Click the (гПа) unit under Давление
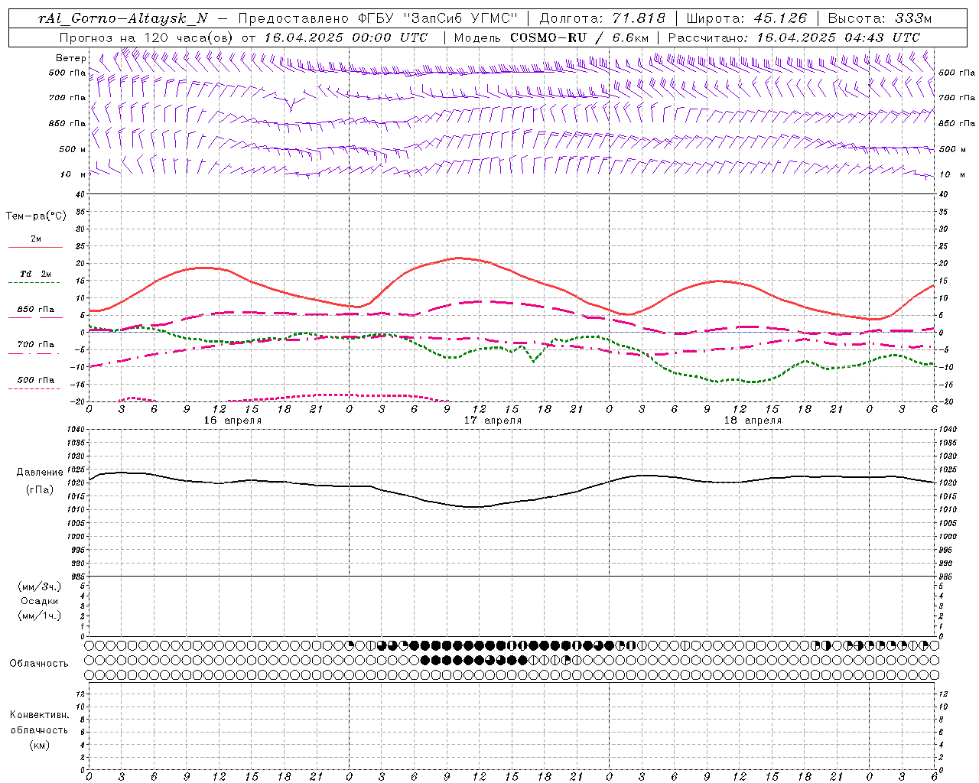The width and height of the screenshot is (979, 783). point(40,490)
